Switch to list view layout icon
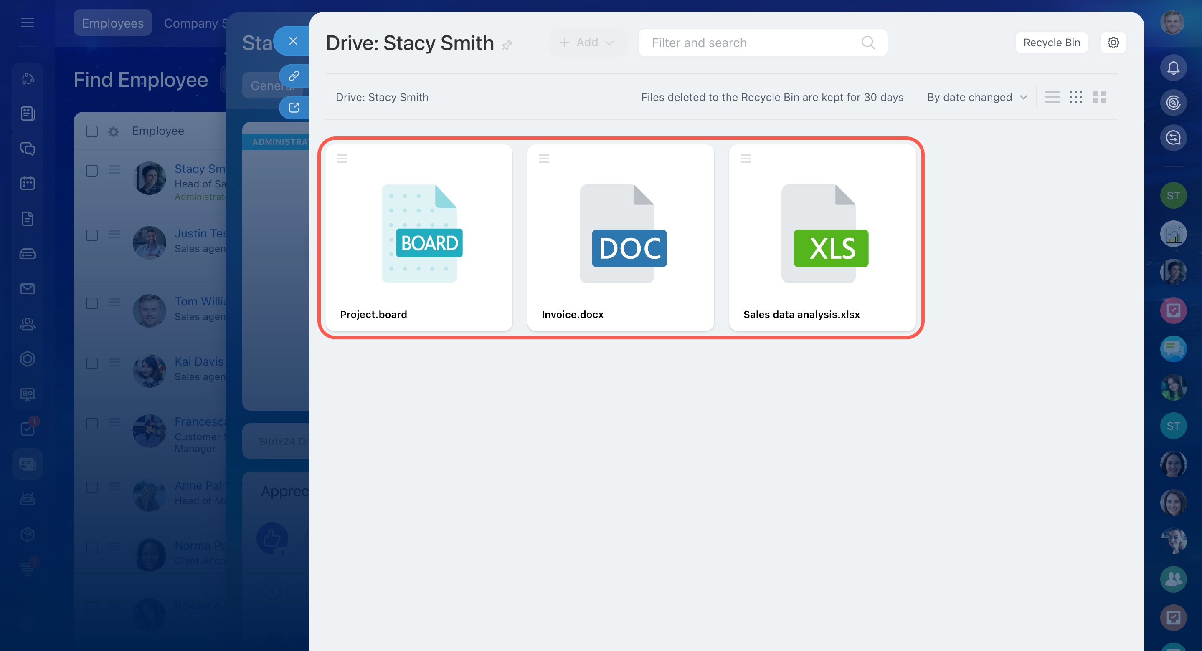 1052,97
